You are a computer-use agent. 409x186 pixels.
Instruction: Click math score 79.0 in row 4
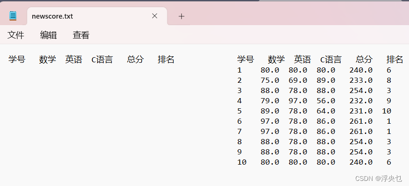[270, 101]
